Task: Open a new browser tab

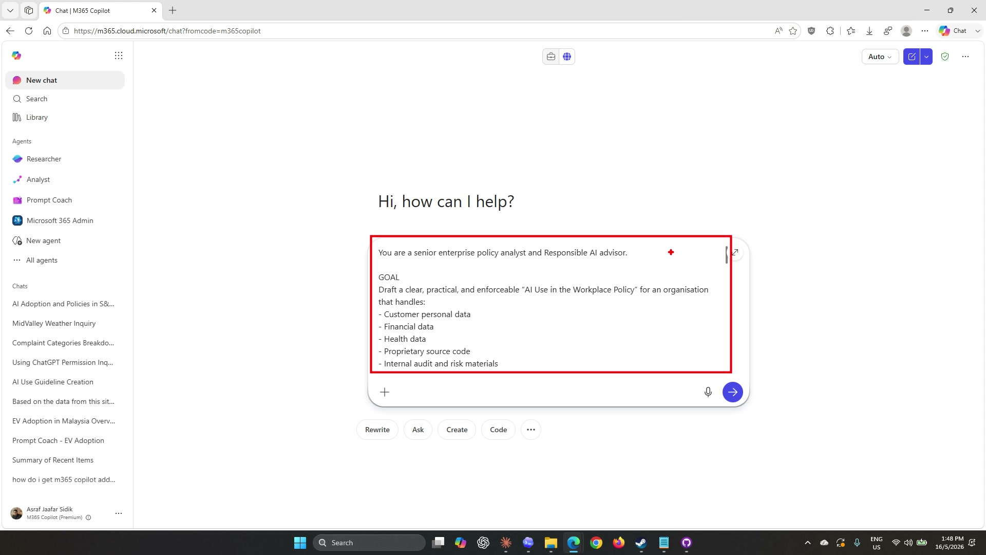Action: (x=173, y=10)
